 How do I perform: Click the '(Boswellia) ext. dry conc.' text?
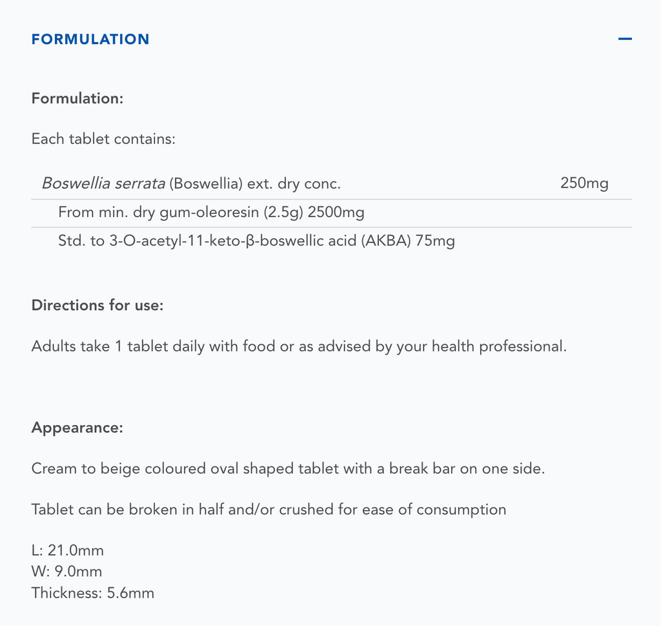(255, 183)
